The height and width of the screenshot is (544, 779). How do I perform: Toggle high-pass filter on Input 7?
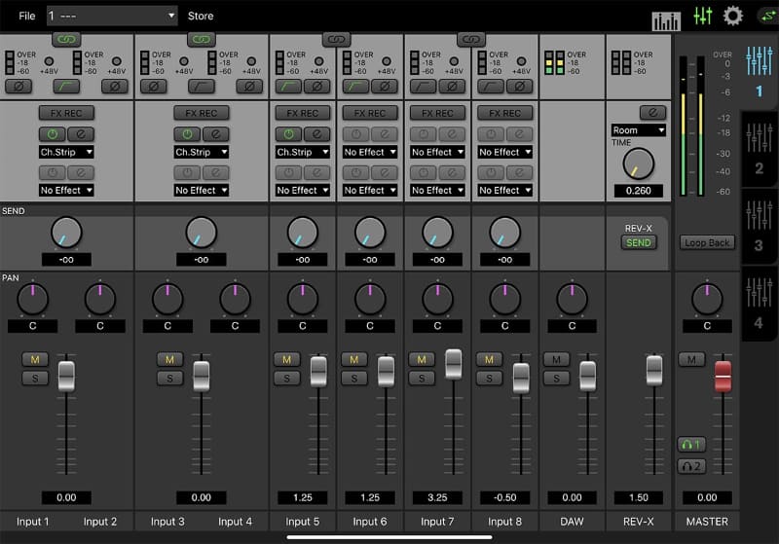pos(424,87)
